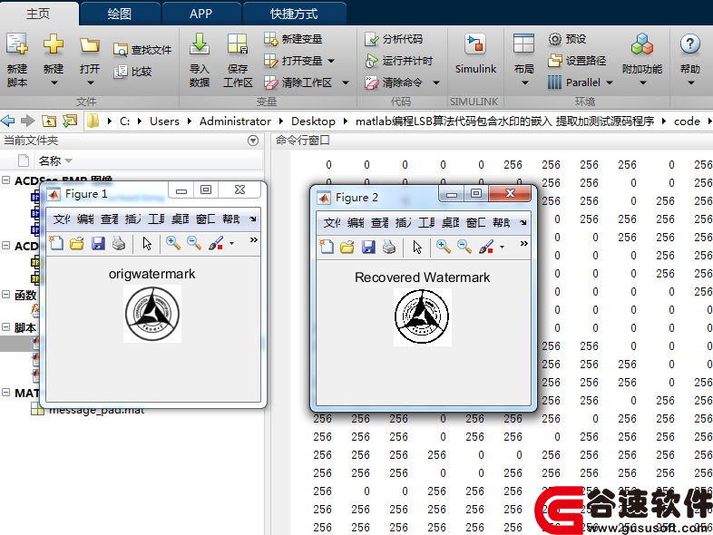The width and height of the screenshot is (713, 535).
Task: Click Zoom In icon in Figure 1
Action: tap(172, 243)
